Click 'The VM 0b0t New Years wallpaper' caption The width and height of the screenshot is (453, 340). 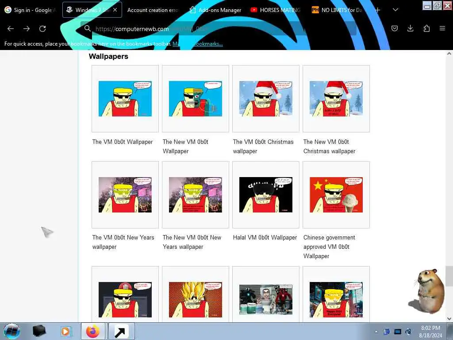[x=123, y=242]
